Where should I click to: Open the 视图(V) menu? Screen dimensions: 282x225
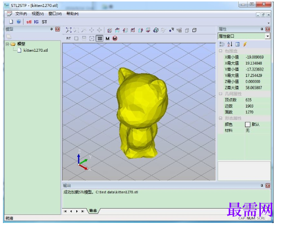(37, 14)
